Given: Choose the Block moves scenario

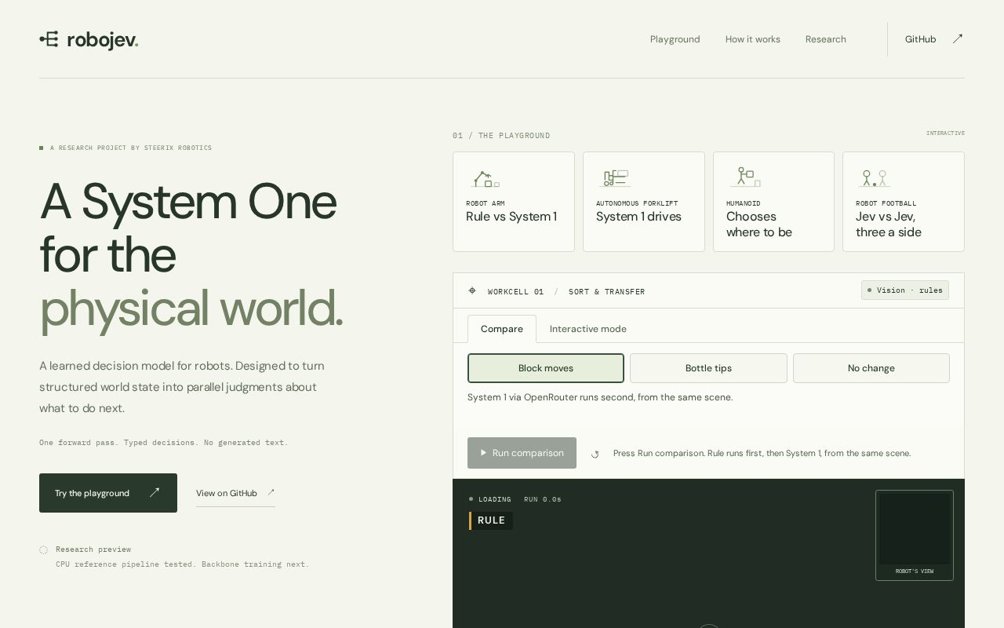Looking at the screenshot, I should 546,368.
